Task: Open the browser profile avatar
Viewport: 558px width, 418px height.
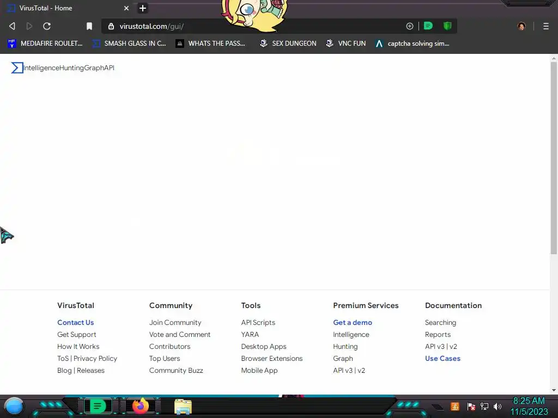Action: coord(521,26)
